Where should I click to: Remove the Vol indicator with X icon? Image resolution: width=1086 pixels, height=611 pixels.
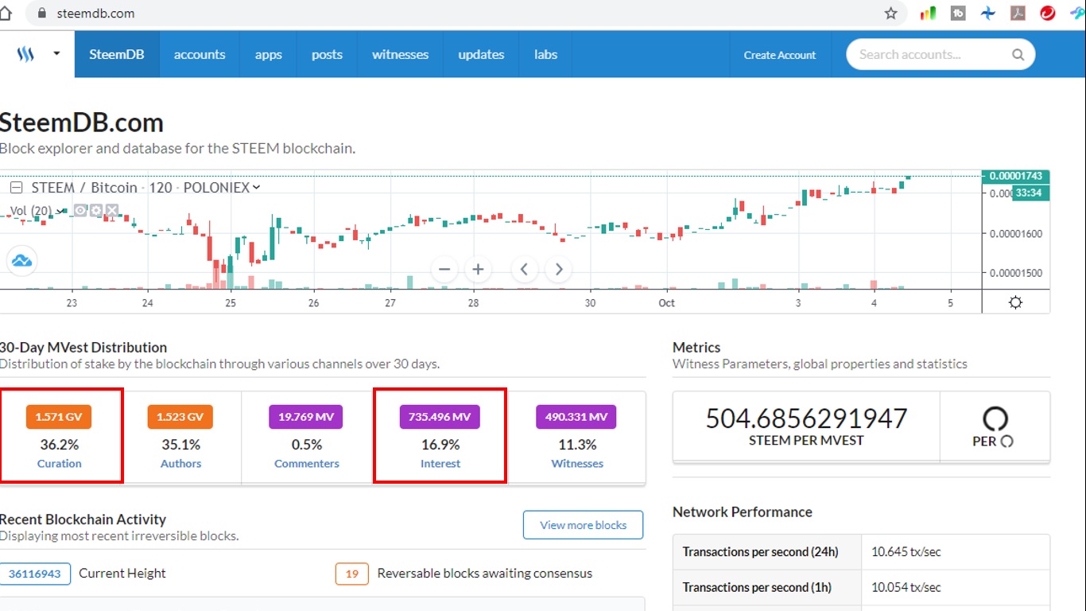(x=112, y=211)
